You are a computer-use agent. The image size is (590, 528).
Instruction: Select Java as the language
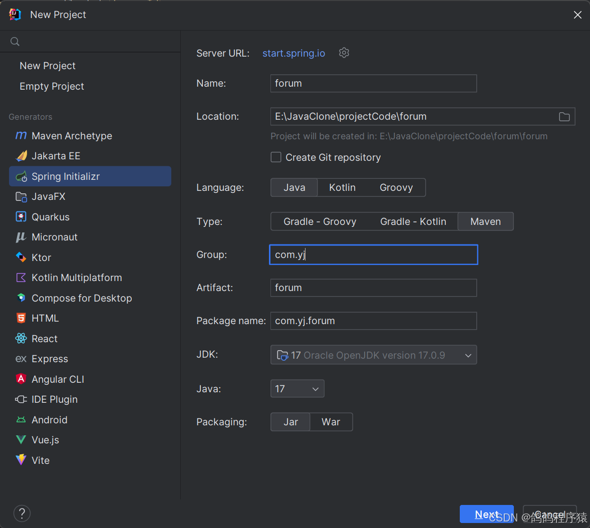[294, 187]
